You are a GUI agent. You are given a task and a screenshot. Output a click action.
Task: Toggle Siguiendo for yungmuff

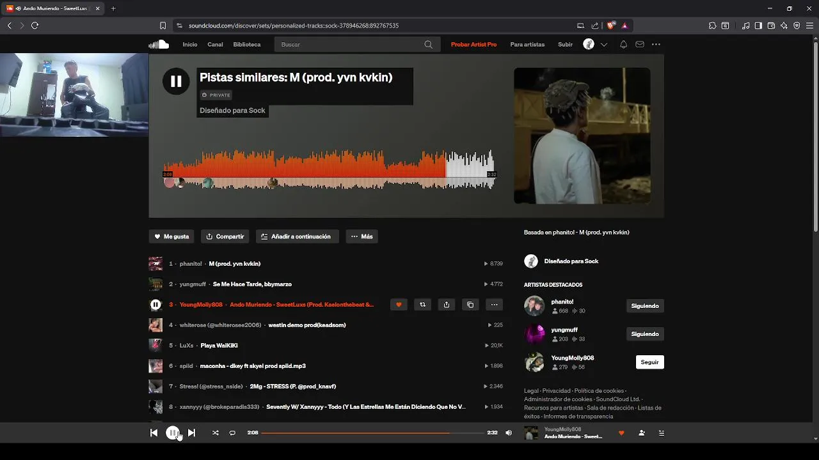pyautogui.click(x=645, y=334)
